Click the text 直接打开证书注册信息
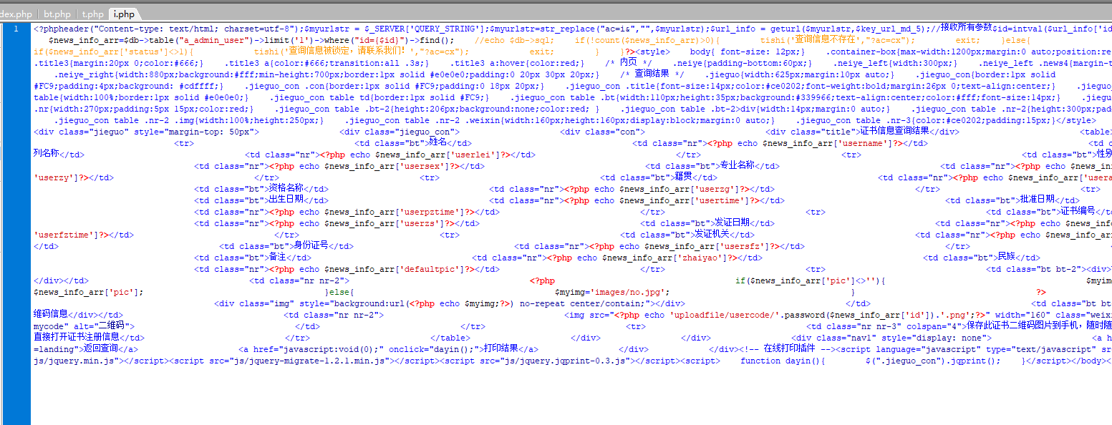 pyautogui.click(x=77, y=338)
